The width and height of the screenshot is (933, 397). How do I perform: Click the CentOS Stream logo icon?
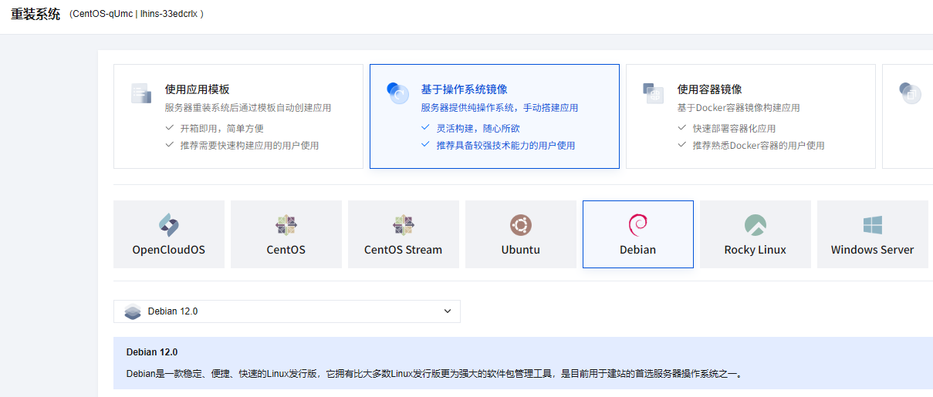tap(404, 225)
